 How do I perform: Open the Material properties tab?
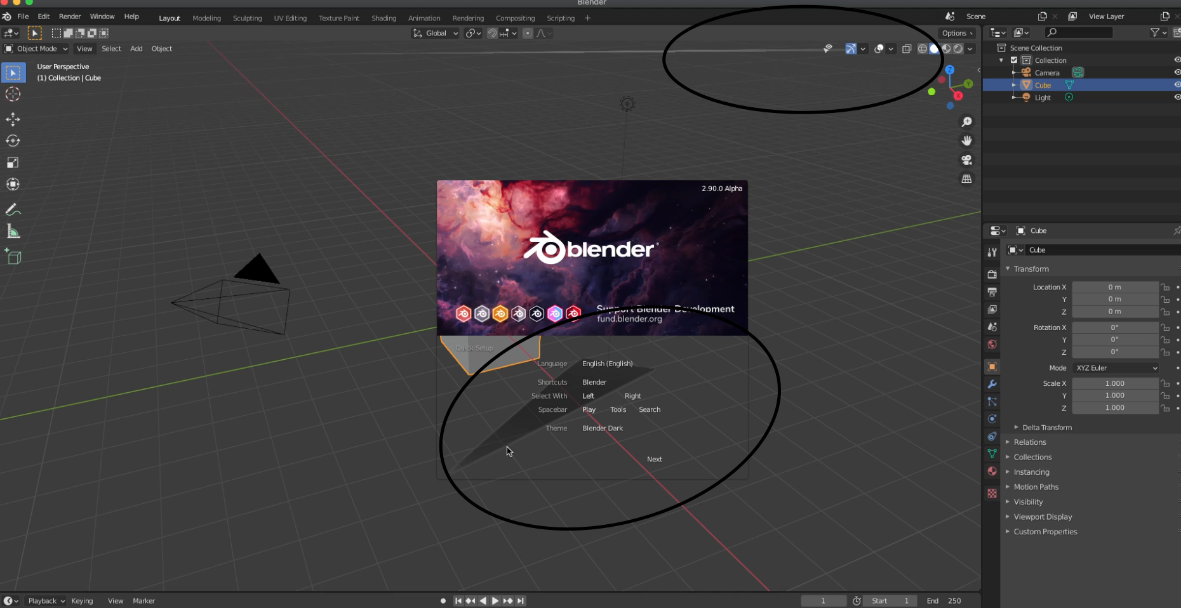pyautogui.click(x=992, y=472)
